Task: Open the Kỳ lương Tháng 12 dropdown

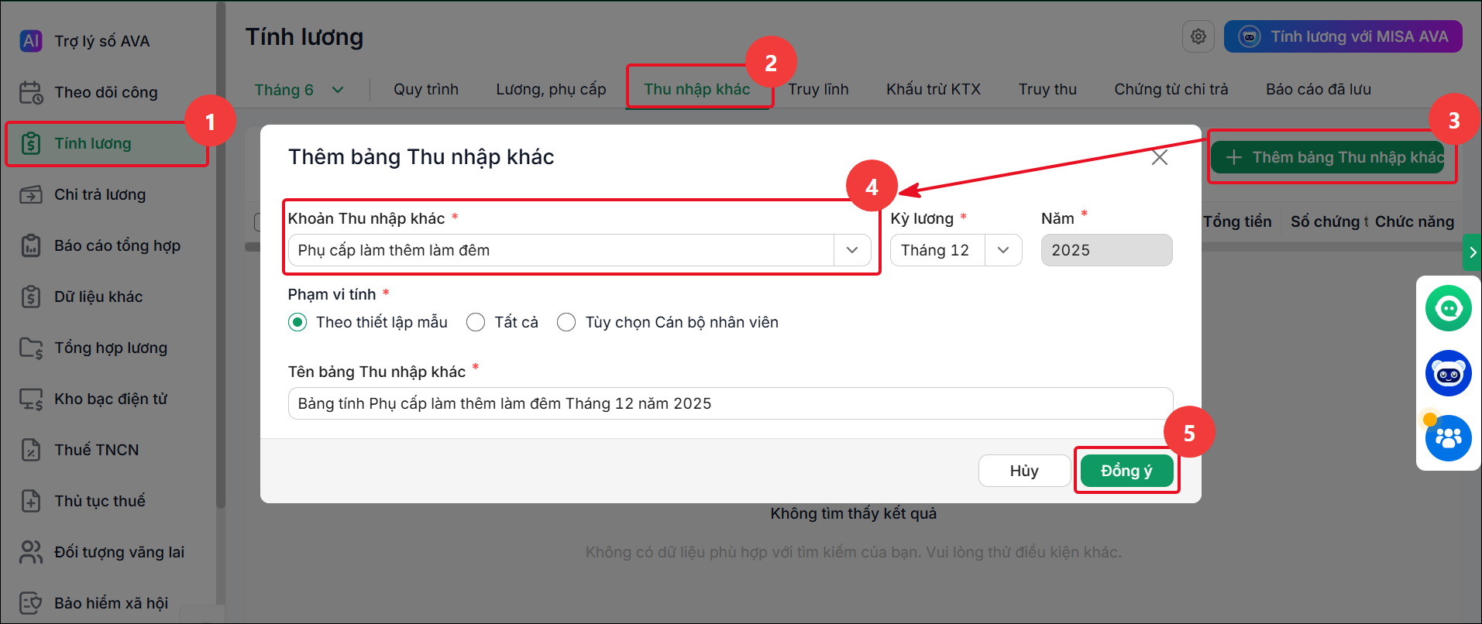Action: (956, 250)
